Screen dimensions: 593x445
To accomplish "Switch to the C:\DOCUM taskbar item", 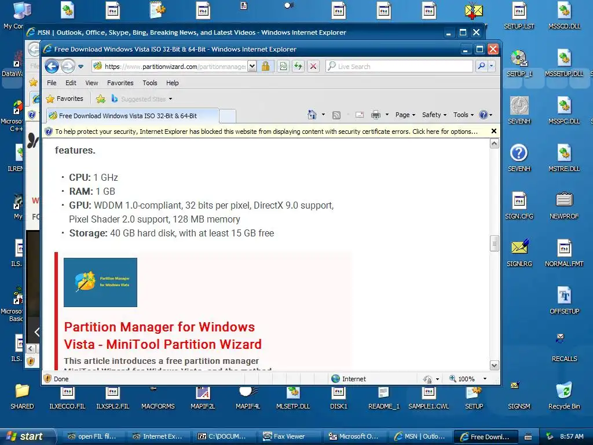I will [x=225, y=436].
